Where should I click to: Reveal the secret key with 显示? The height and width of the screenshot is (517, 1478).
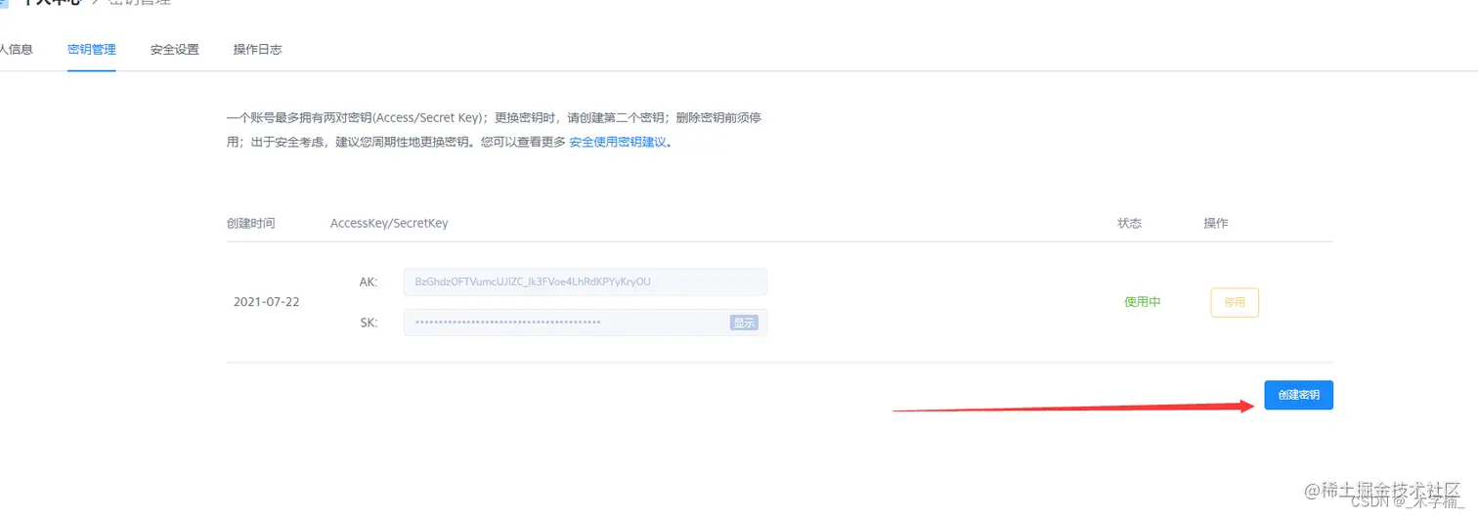pyautogui.click(x=744, y=323)
